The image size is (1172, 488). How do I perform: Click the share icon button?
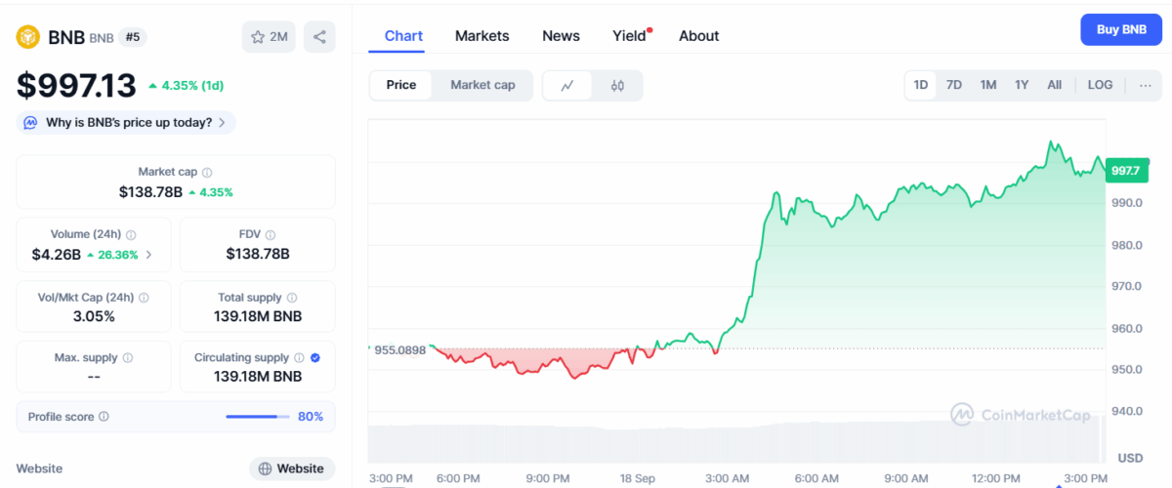click(x=319, y=37)
